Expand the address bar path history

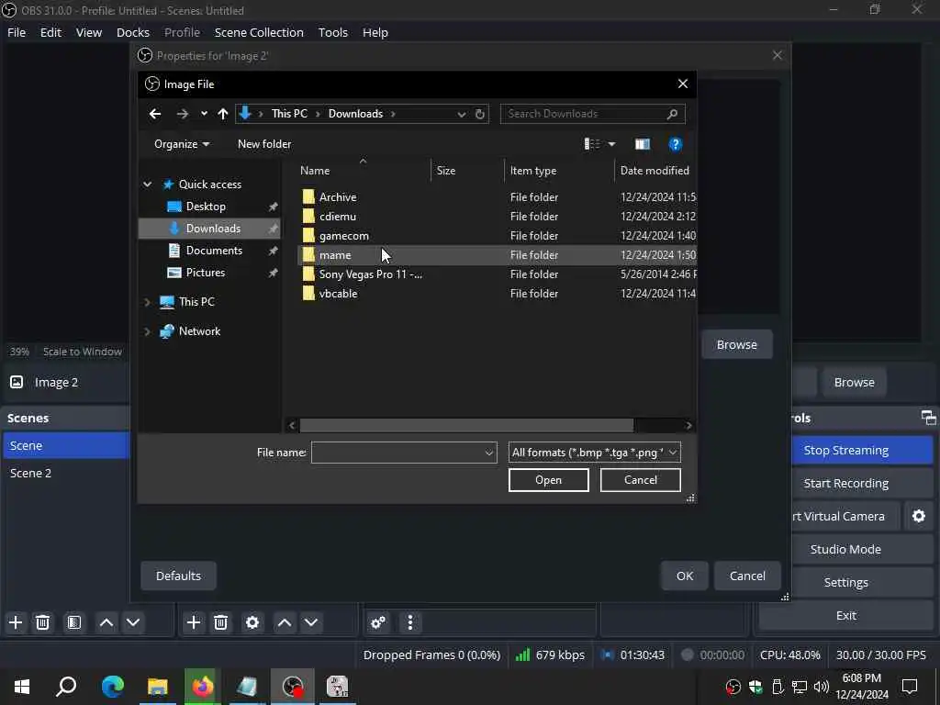461,114
